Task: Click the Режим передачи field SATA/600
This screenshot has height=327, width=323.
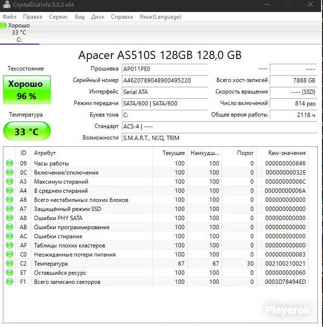Action: [165, 103]
